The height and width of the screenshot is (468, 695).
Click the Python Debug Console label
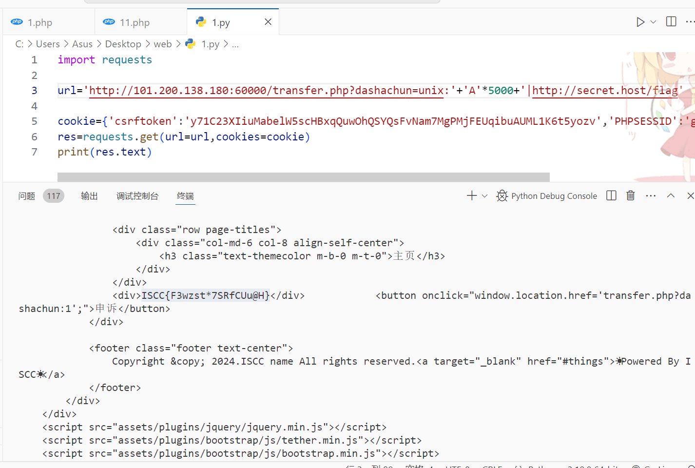pos(554,196)
